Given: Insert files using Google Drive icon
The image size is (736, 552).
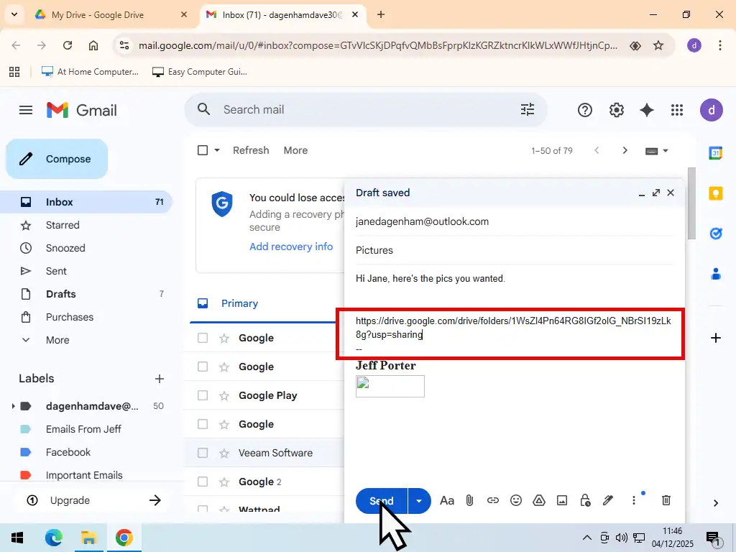Looking at the screenshot, I should click(x=539, y=500).
